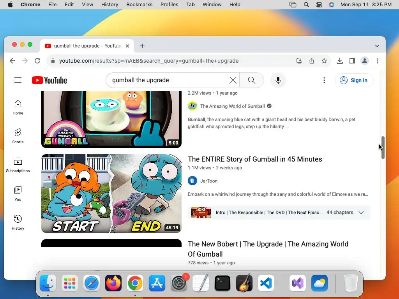Click the YouTube logo
Viewport: 399px width, 299px height.
pos(49,80)
